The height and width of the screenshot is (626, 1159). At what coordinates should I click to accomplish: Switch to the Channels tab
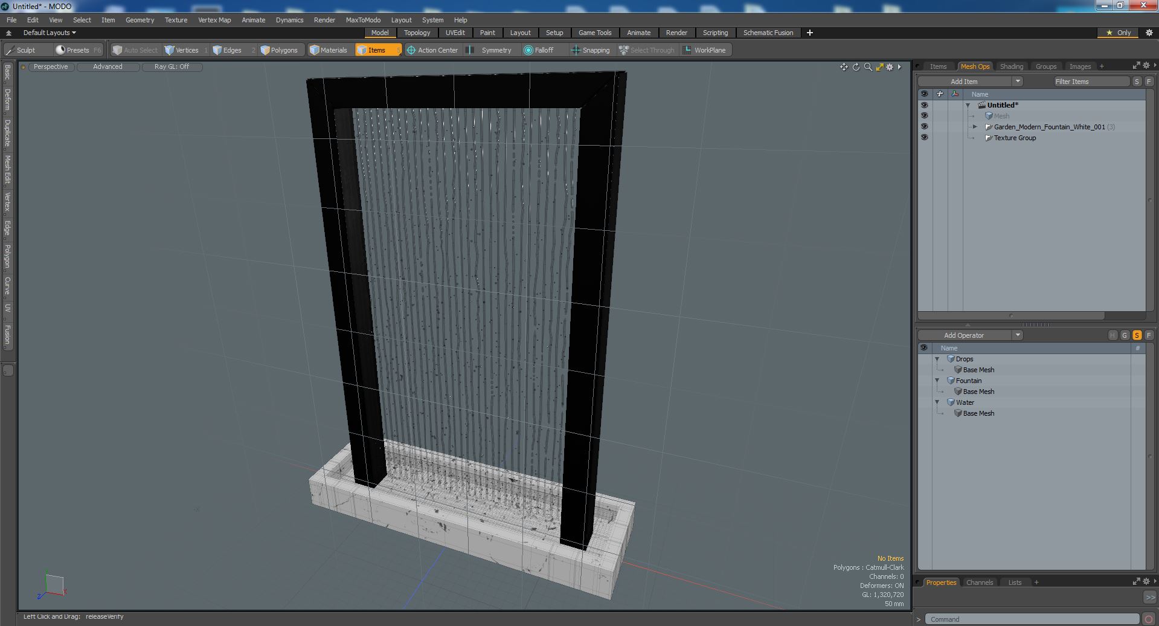[979, 582]
